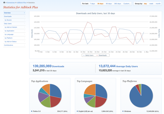The height and width of the screenshot is (114, 164).
Task: Click the chevron arrow on Overview row
Action: pos(24,13)
